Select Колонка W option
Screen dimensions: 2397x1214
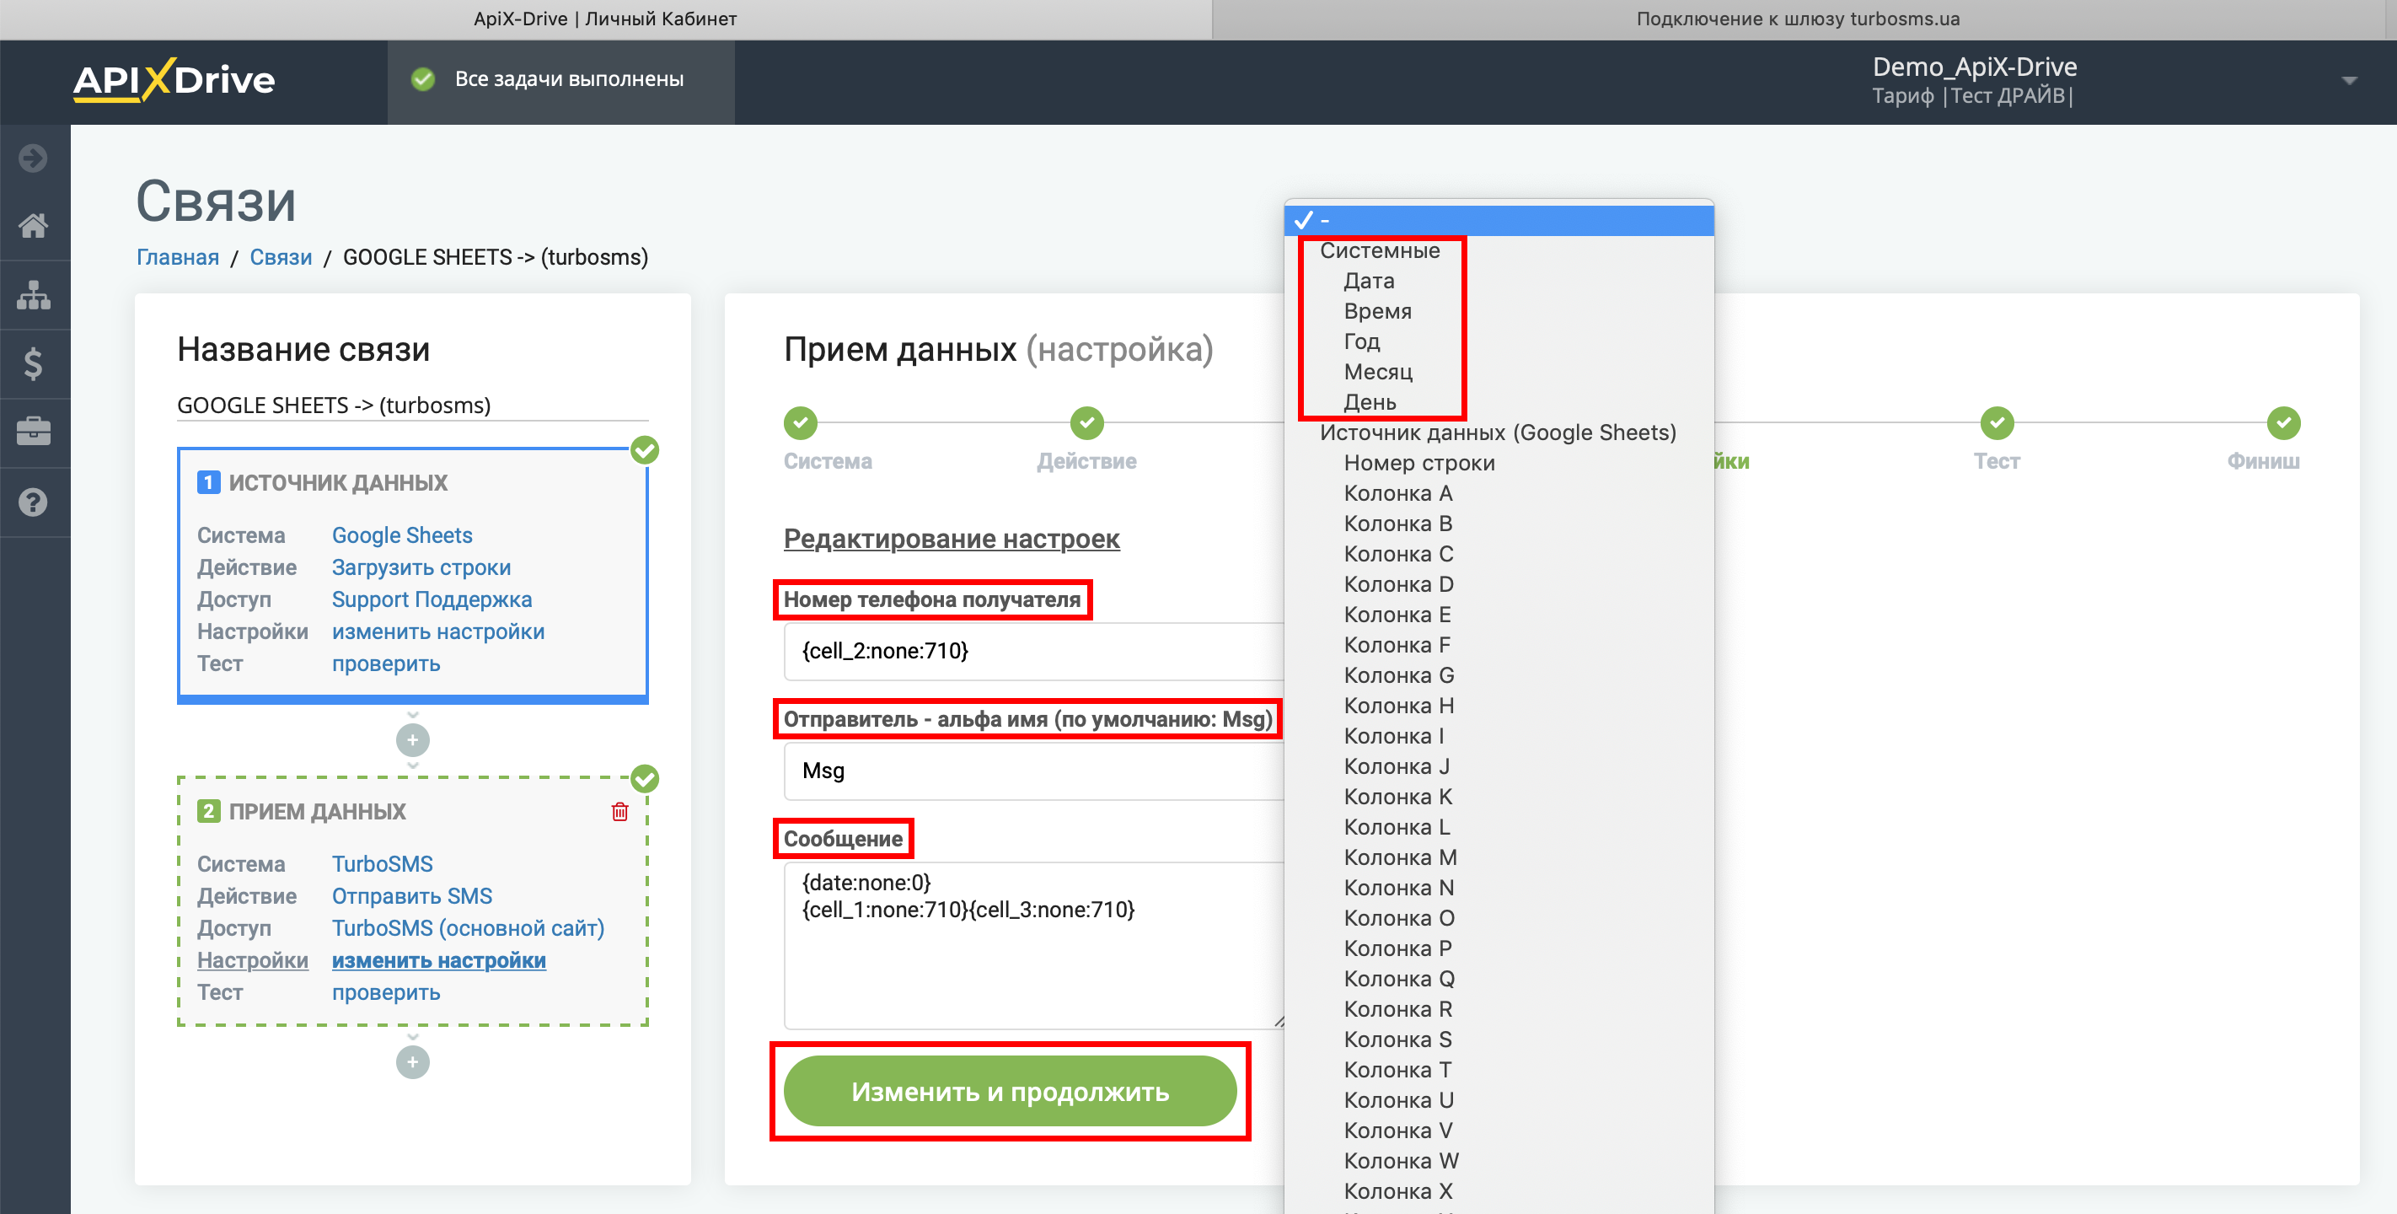coord(1499,1162)
